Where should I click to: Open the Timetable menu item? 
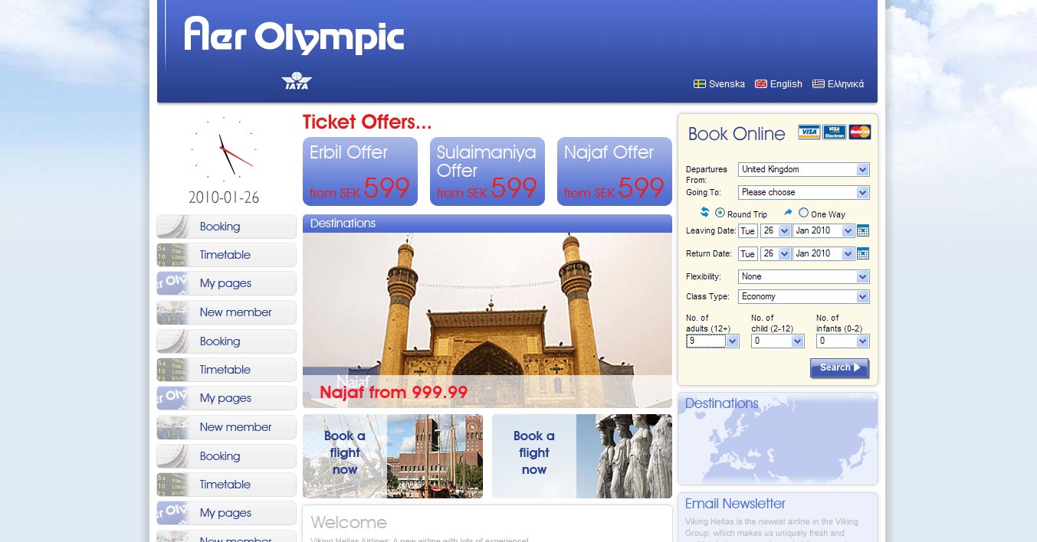tap(226, 255)
